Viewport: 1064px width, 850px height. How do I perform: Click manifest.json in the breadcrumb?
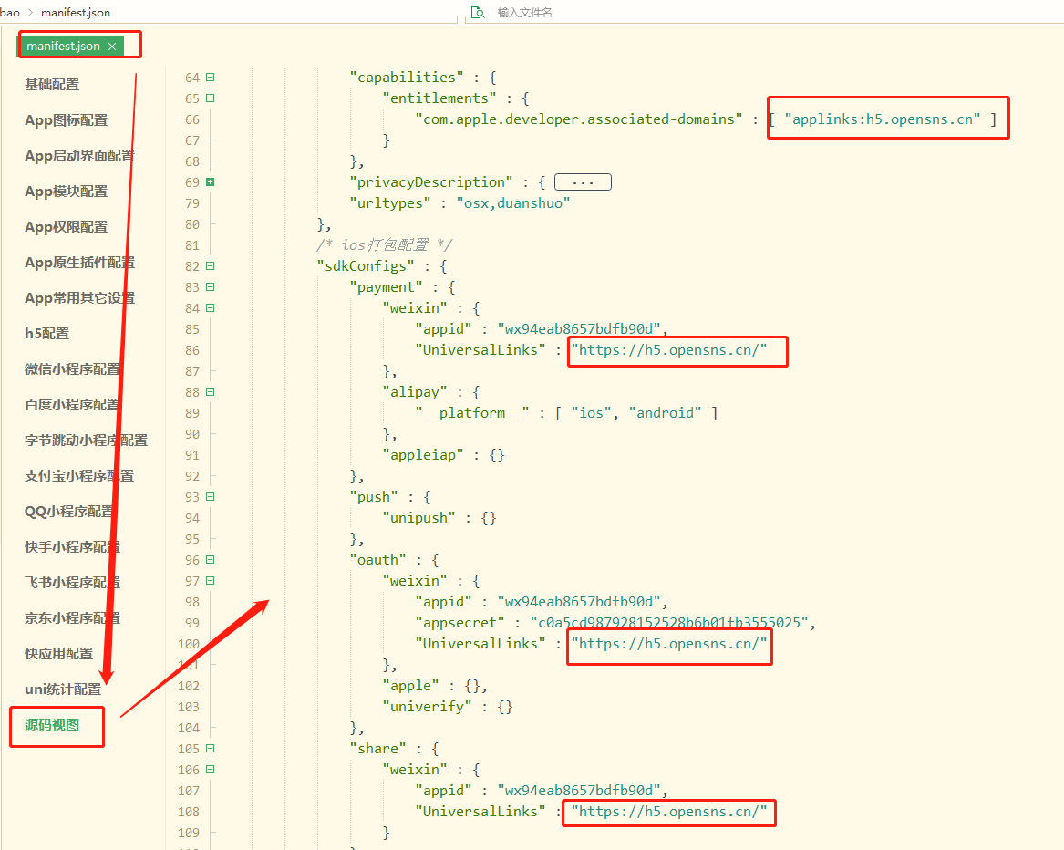point(76,12)
